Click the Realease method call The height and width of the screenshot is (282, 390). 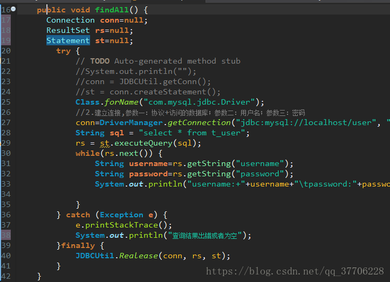point(139,256)
